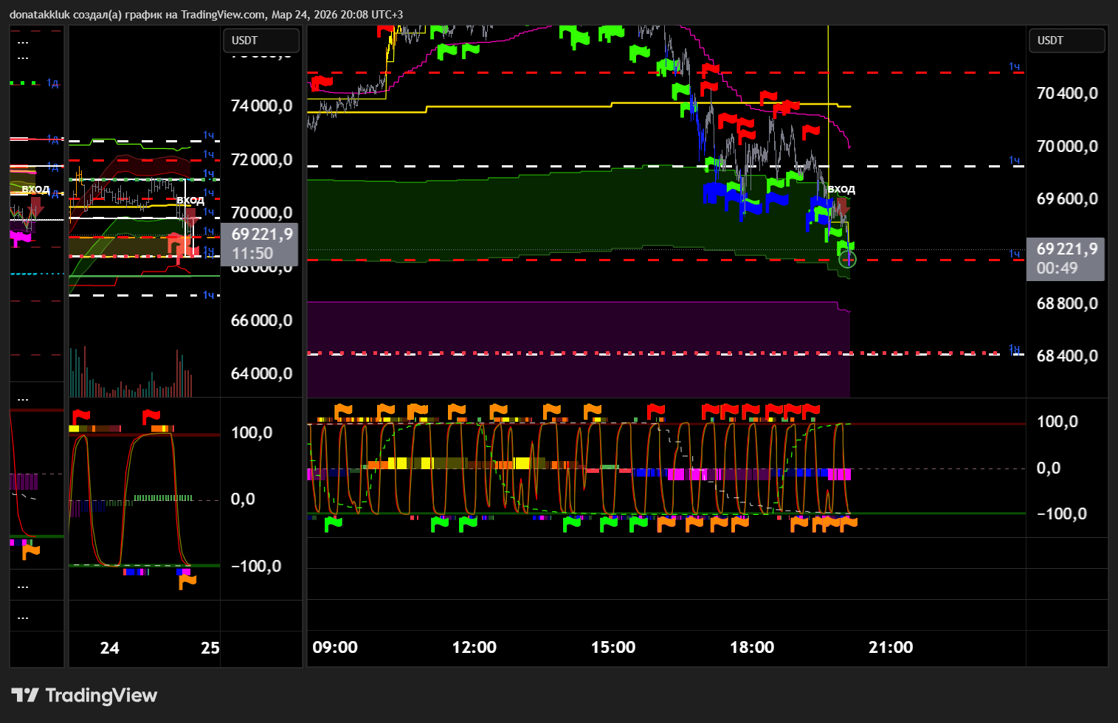The image size is (1118, 723).
Task: Expand the topmost collapsed '...' legend in left panel
Action: 23,41
